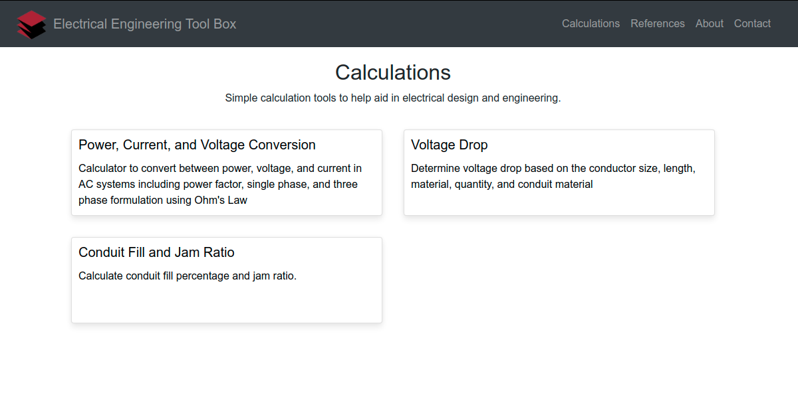Click the voltage drop conductor size description

click(x=553, y=176)
